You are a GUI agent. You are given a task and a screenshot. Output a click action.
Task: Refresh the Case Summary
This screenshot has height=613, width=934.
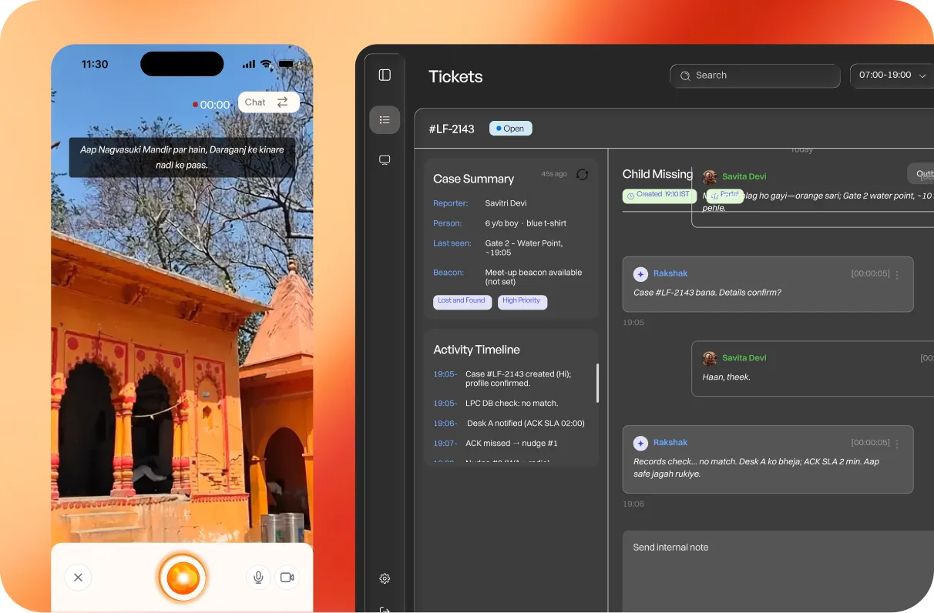point(582,175)
